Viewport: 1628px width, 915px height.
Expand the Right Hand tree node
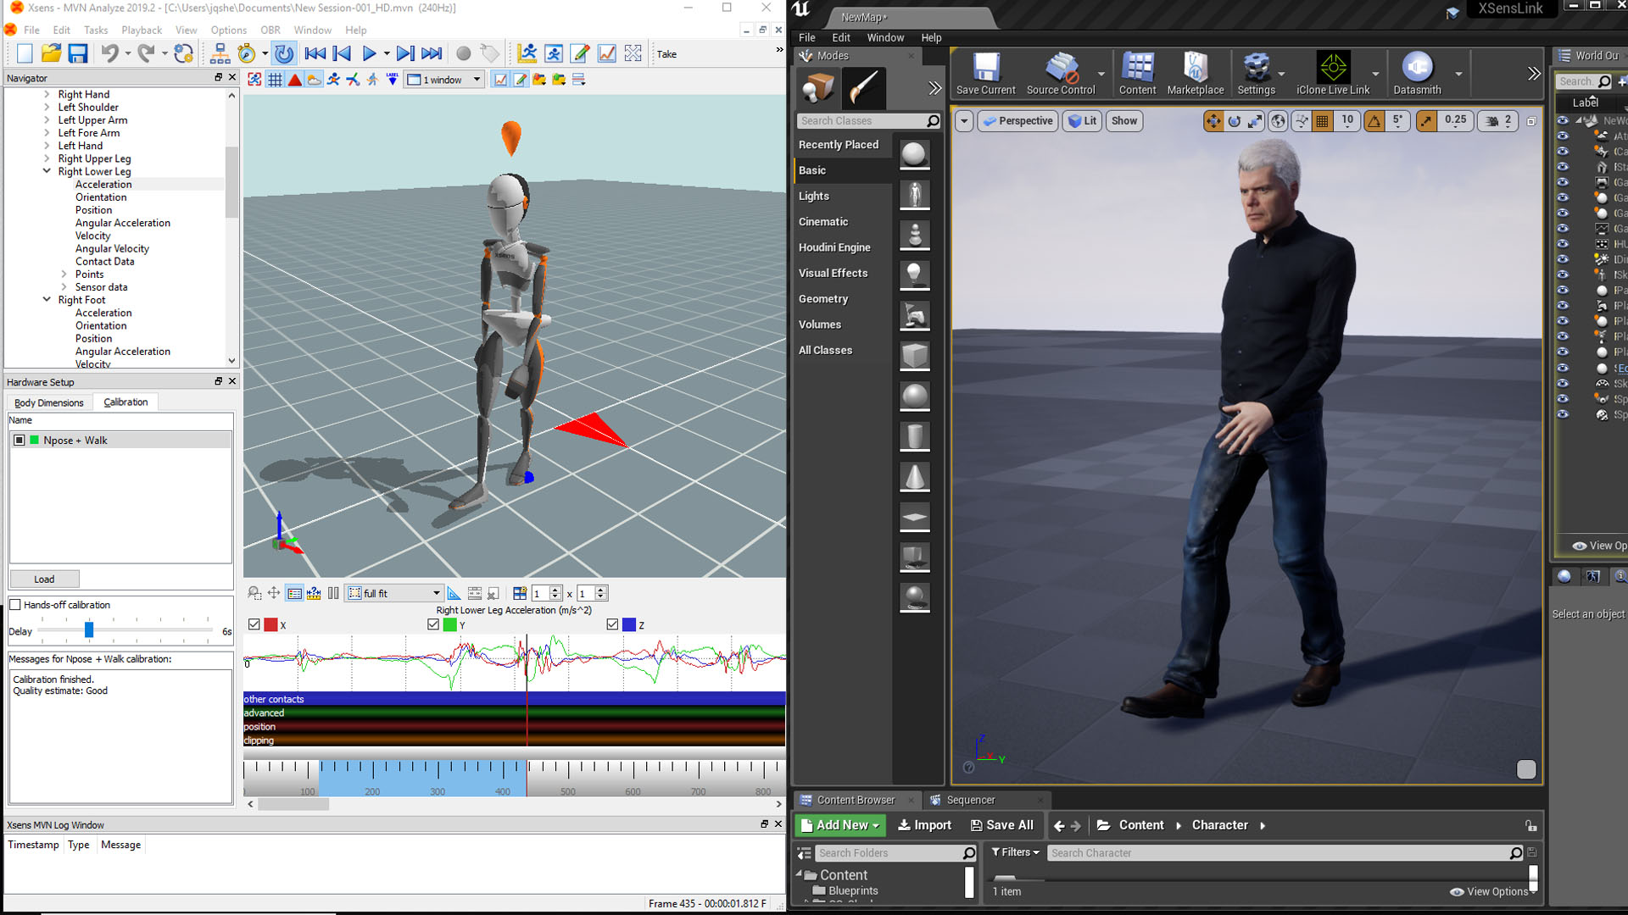click(47, 94)
